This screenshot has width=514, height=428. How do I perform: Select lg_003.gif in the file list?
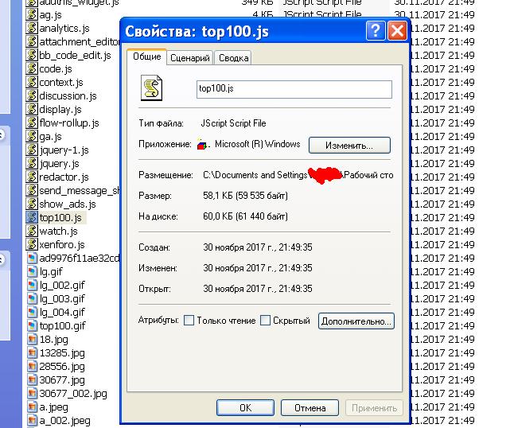(x=62, y=298)
